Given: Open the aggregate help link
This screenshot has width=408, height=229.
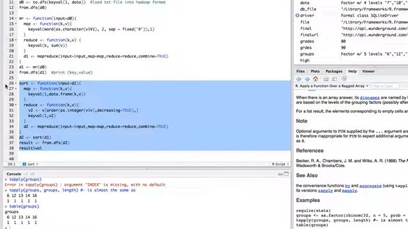Looking at the screenshot, I should (x=370, y=186).
